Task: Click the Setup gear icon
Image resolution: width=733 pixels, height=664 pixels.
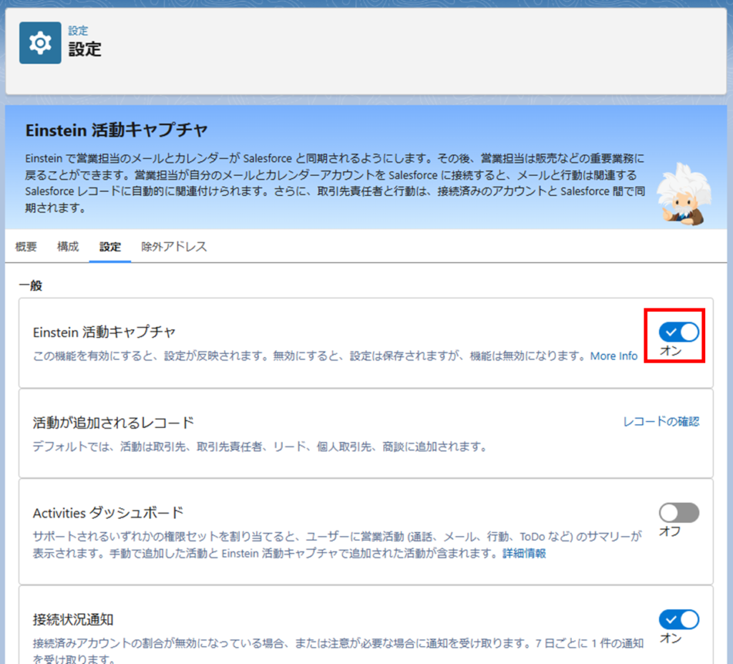Action: click(x=40, y=43)
